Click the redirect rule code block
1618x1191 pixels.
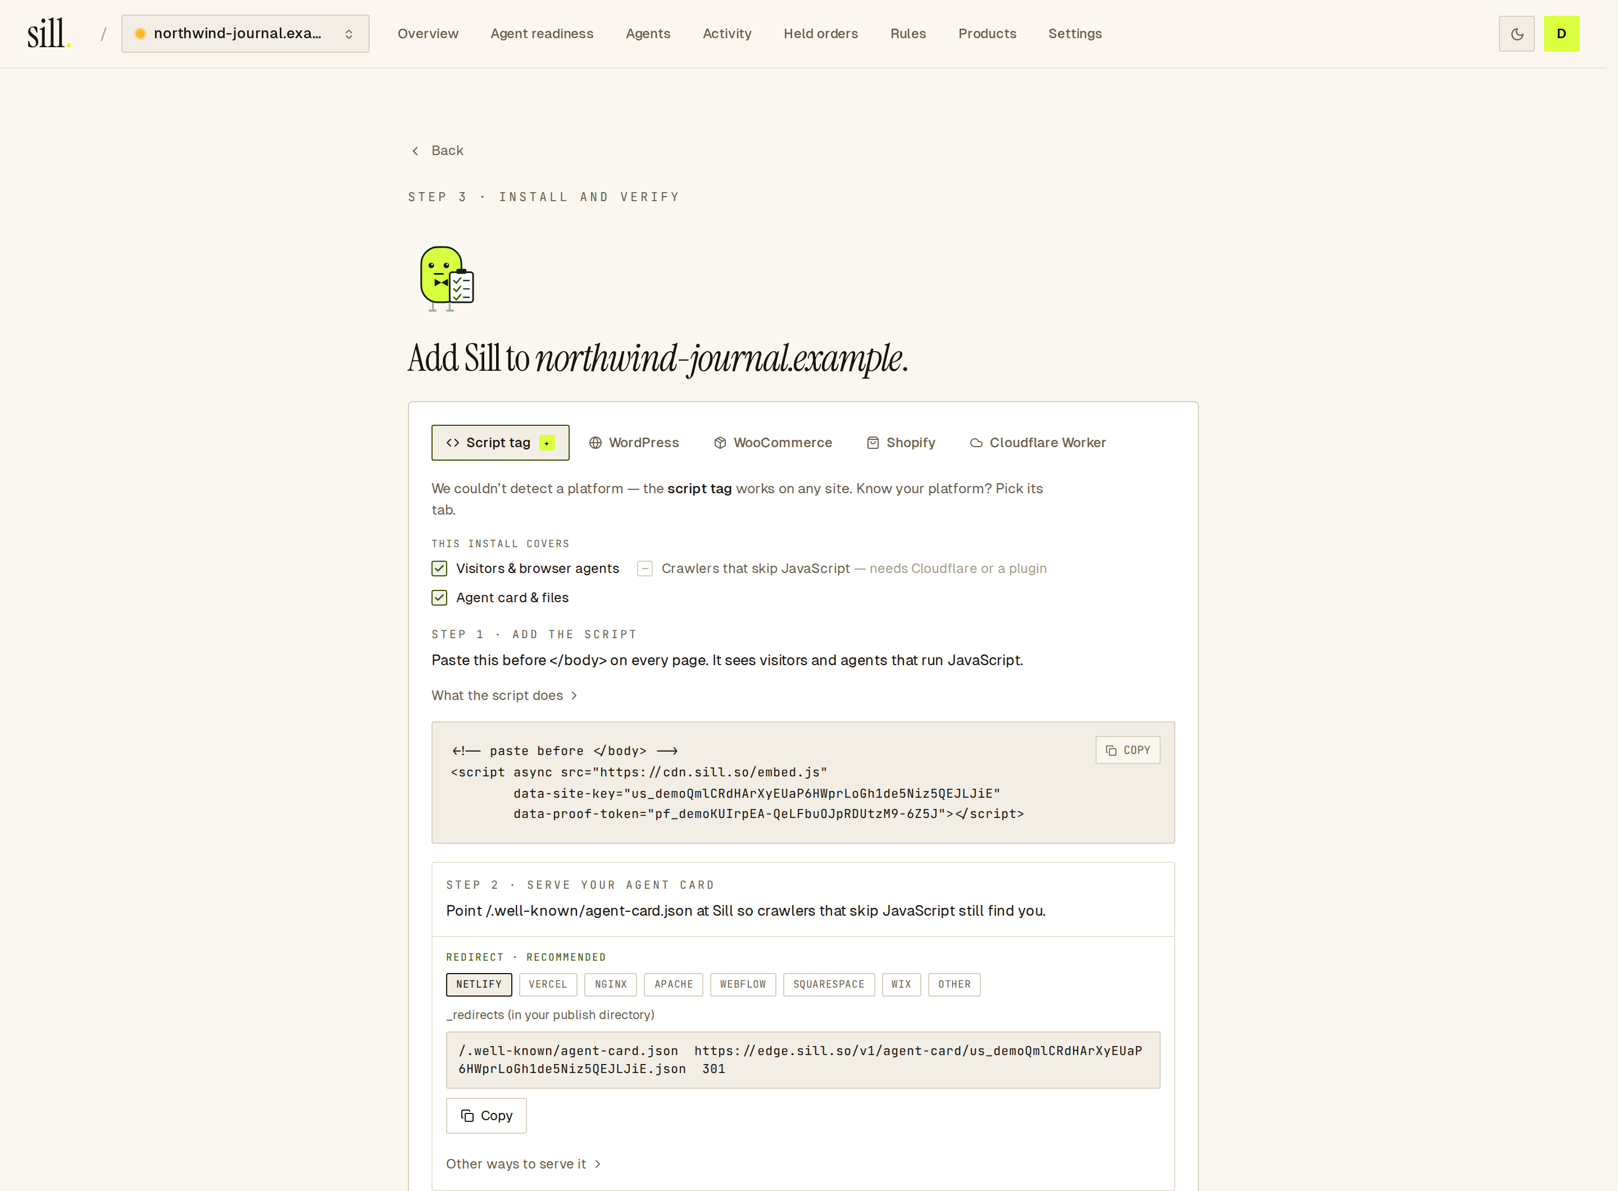[803, 1060]
